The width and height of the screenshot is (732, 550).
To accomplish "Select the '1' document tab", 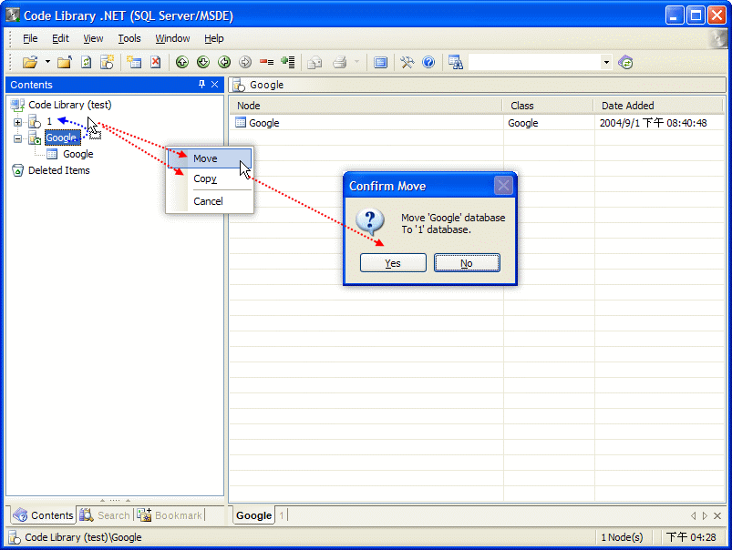I will pos(282,515).
